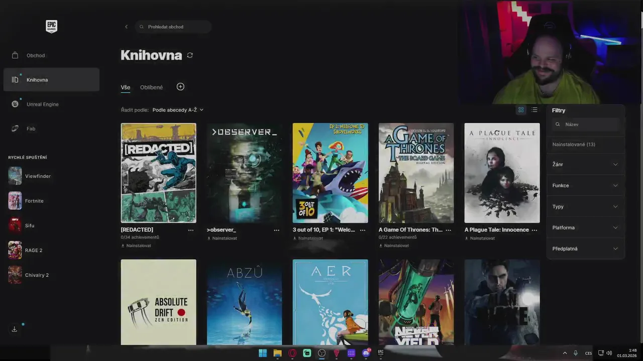Click Nainstalovat under 3 out of 10
643x361 pixels.
[308, 238]
